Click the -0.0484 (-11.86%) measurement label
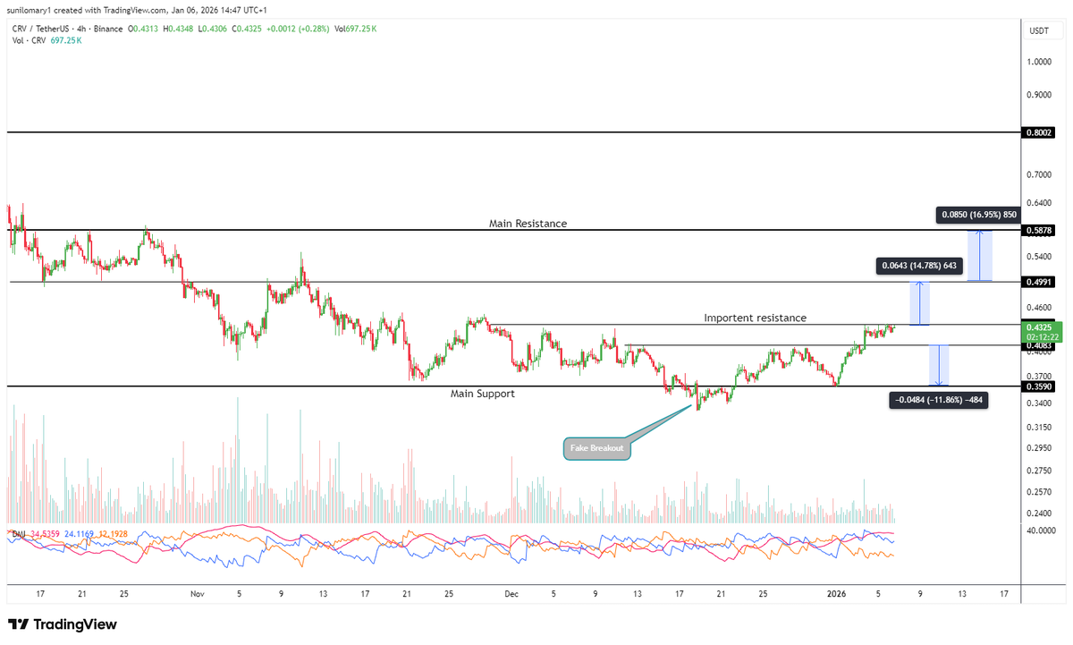The image size is (1073, 645). tap(938, 400)
